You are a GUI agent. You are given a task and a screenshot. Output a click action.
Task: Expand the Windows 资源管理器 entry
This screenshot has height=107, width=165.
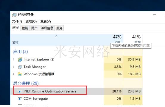pos(13,74)
